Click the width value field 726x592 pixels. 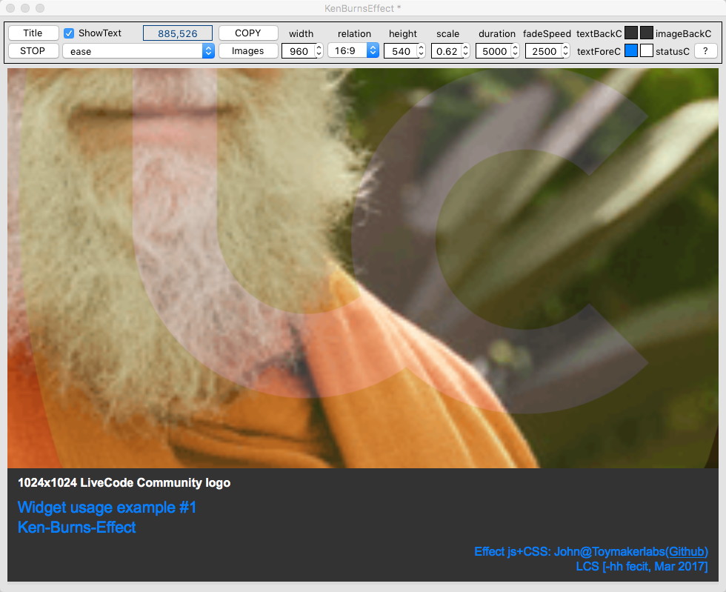pyautogui.click(x=298, y=52)
